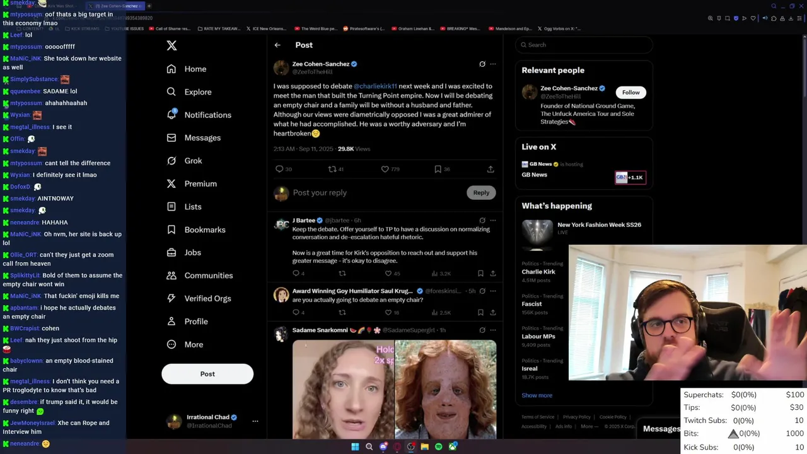
Task: Open Grok in the sidebar
Action: tap(184, 161)
